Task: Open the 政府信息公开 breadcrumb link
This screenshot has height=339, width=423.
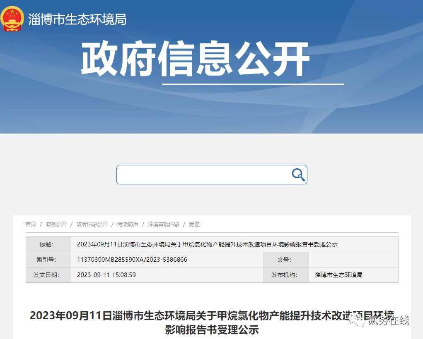Action: point(92,224)
